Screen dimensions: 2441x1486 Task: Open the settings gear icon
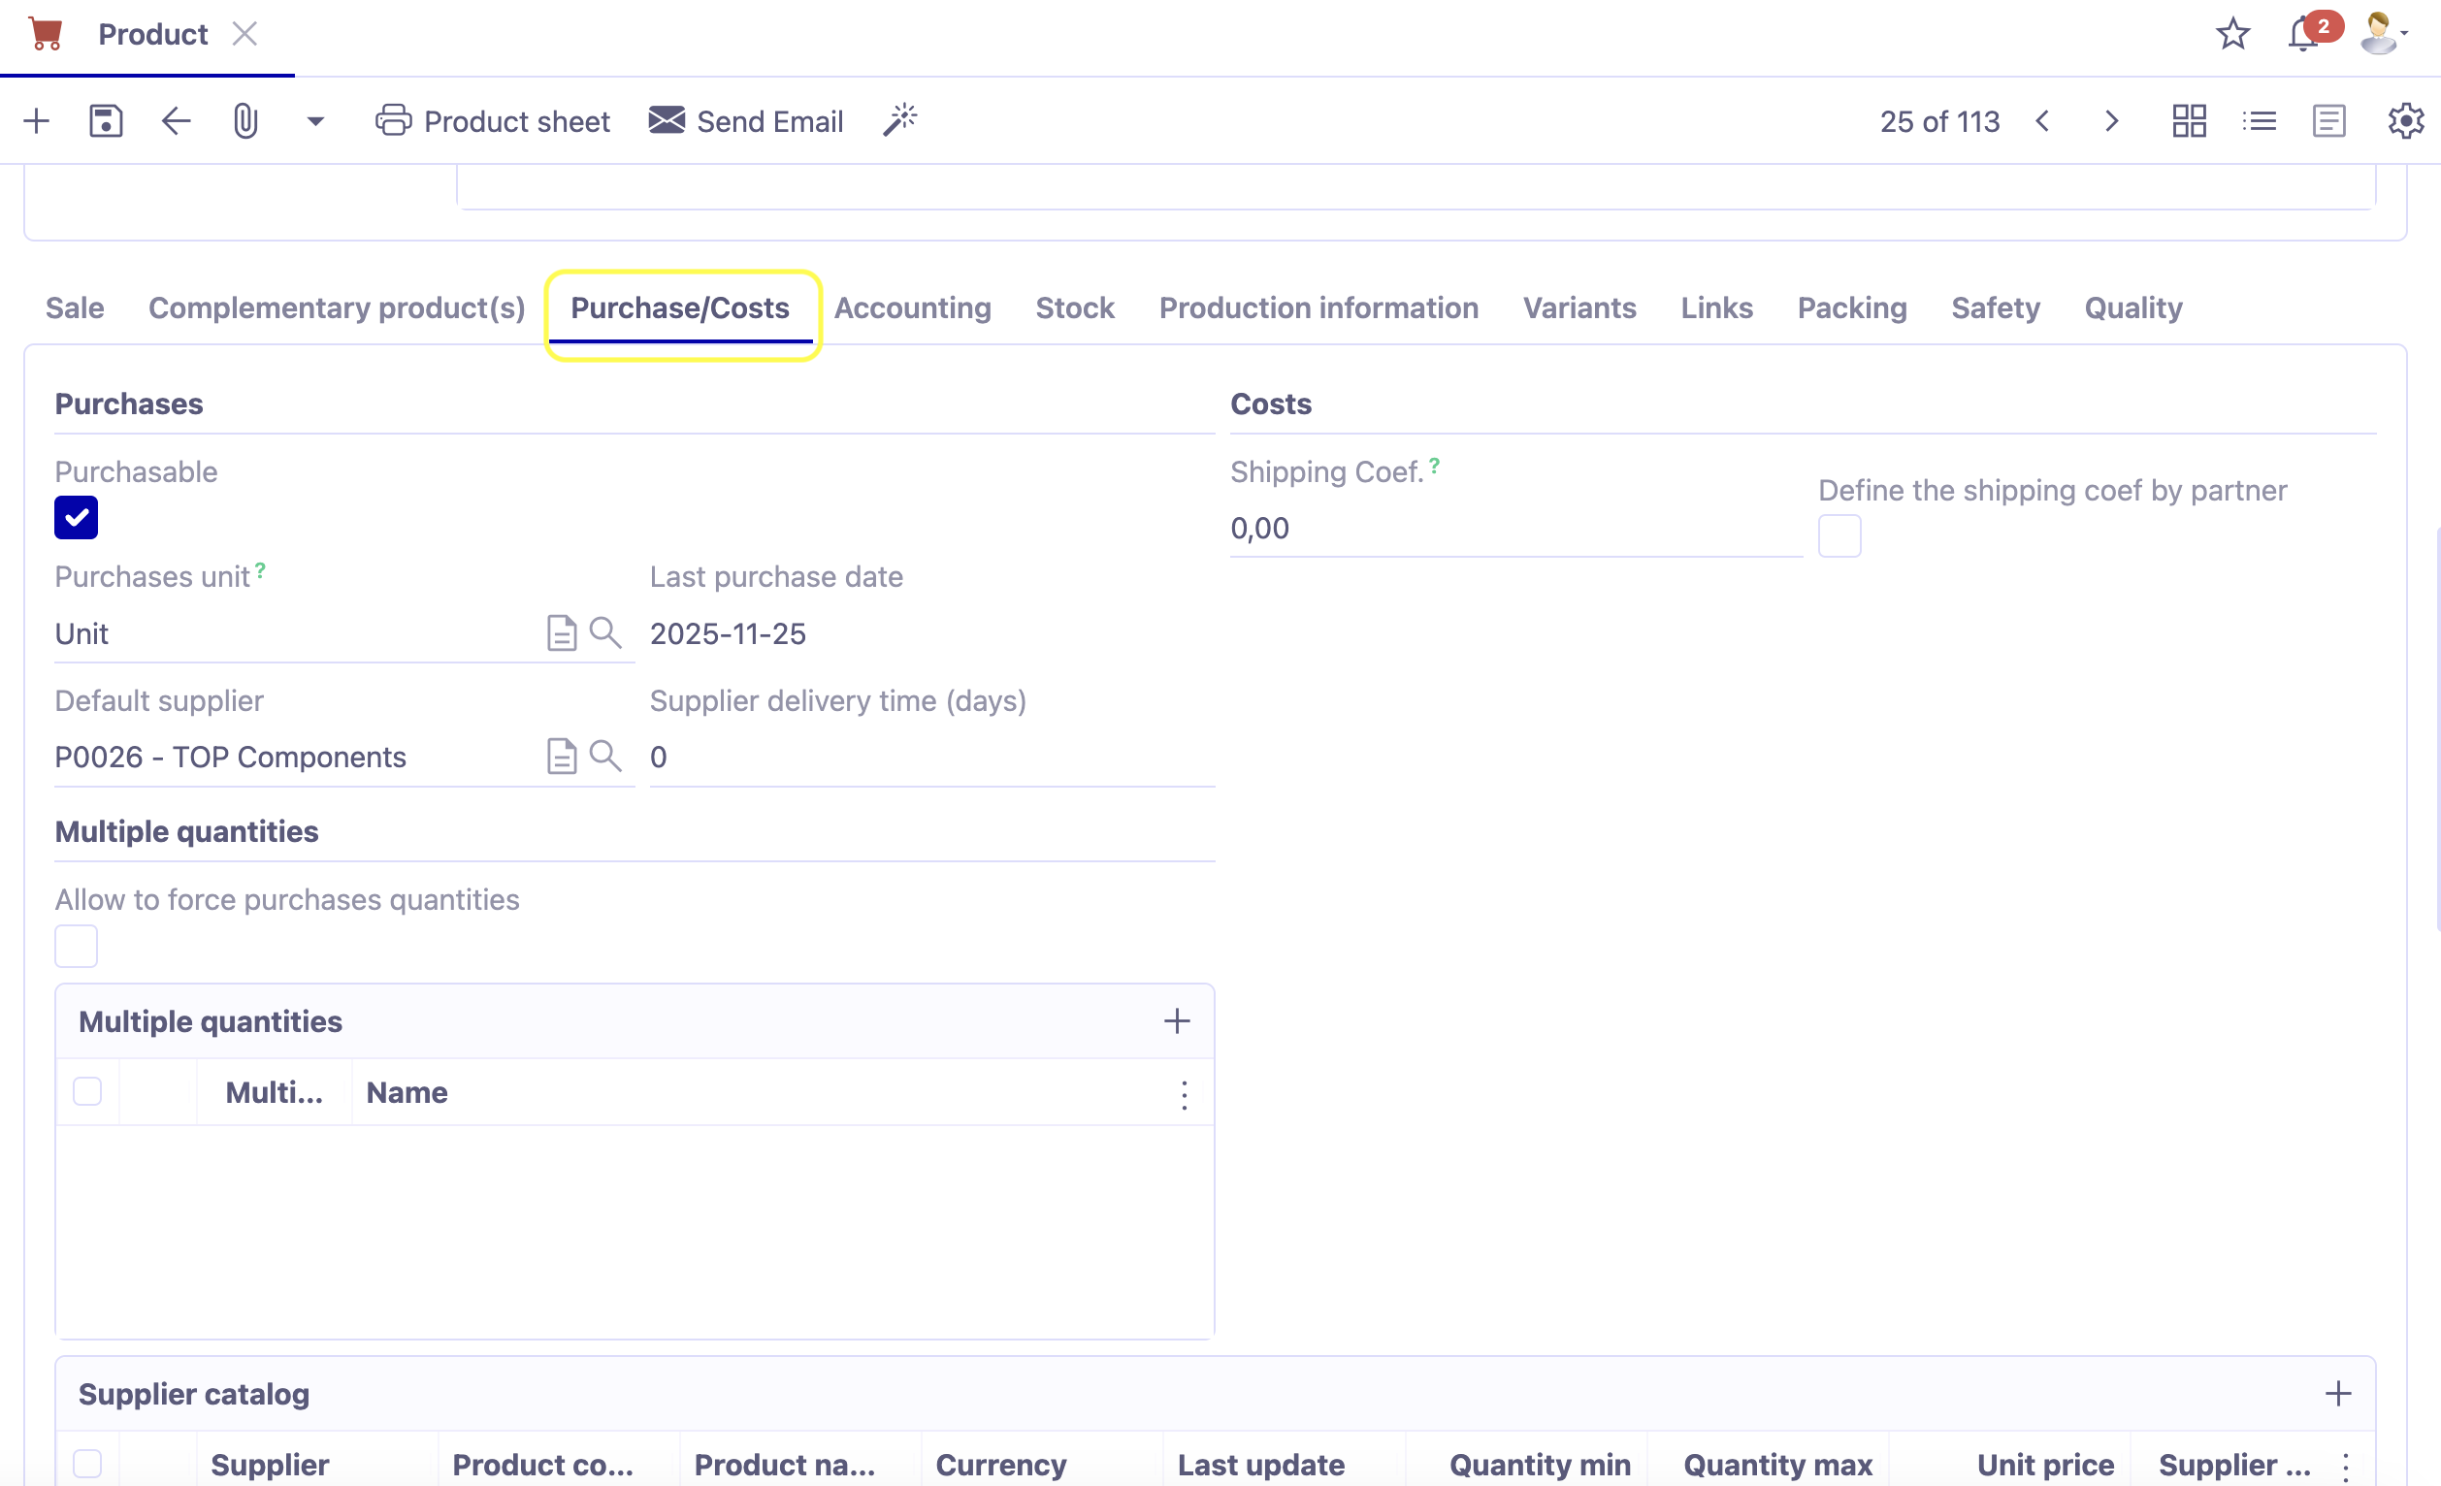click(x=2404, y=121)
